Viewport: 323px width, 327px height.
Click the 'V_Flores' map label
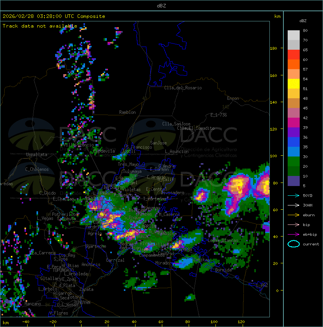click(x=59, y=313)
